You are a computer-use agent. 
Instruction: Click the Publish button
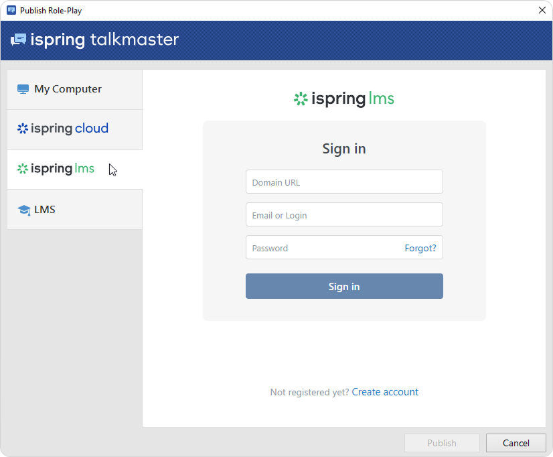[x=442, y=443]
